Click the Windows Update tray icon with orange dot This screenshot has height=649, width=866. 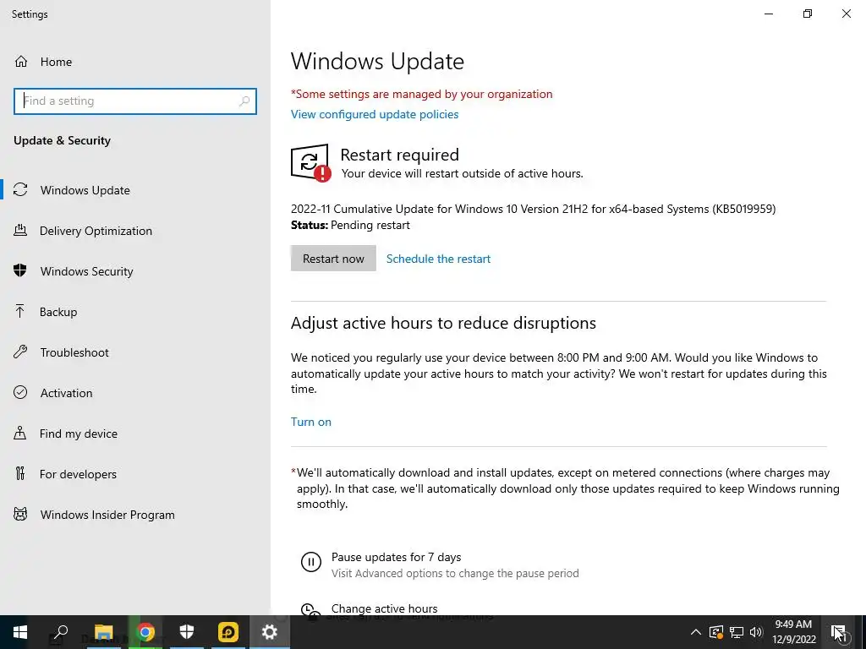click(x=716, y=632)
